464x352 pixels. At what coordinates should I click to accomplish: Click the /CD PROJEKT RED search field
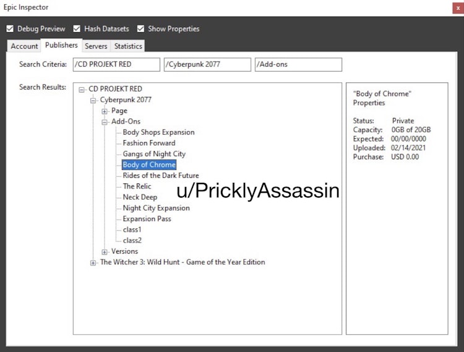tap(116, 64)
